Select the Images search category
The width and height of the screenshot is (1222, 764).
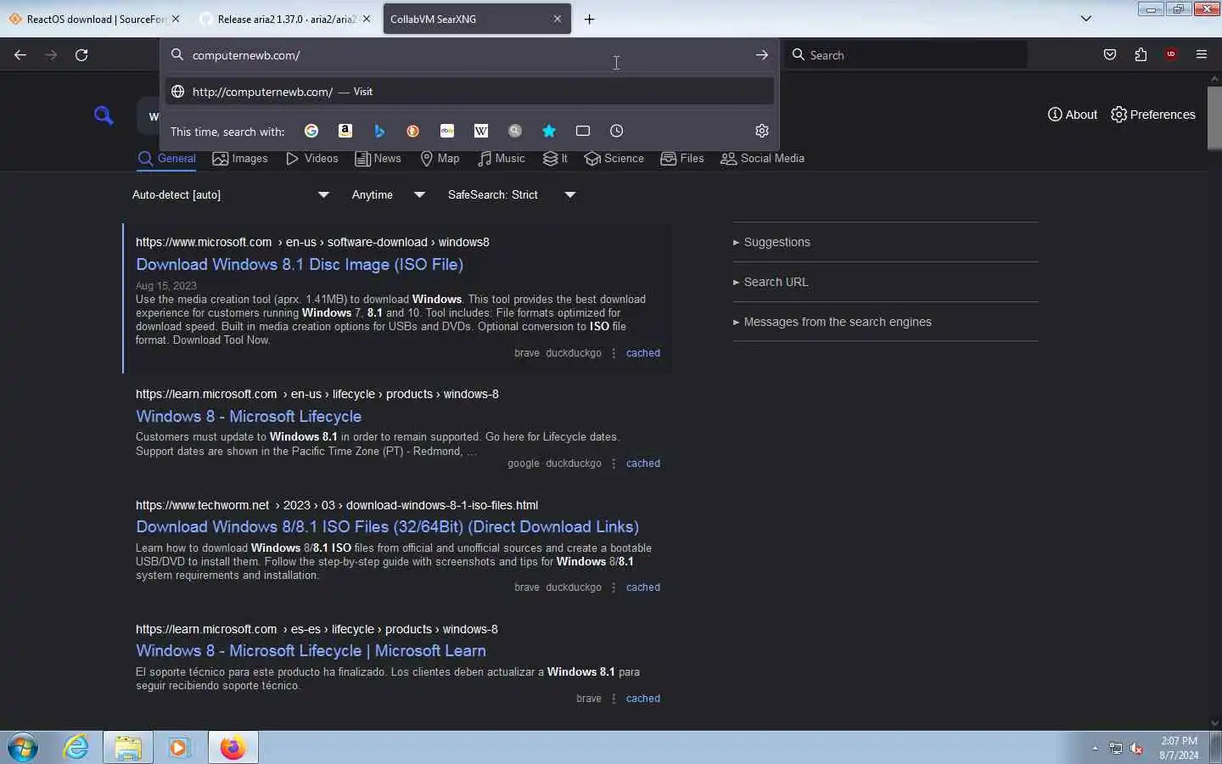pyautogui.click(x=240, y=159)
